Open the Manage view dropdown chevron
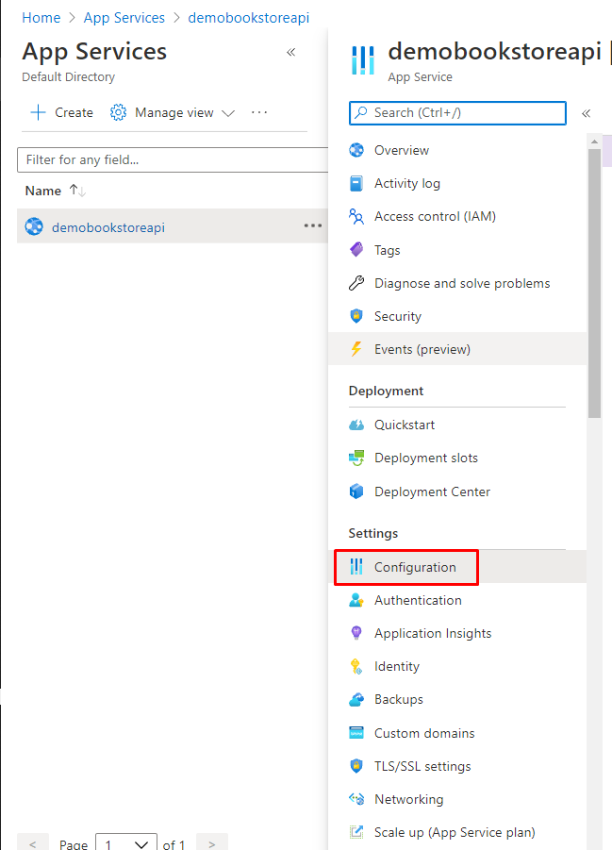The height and width of the screenshot is (850, 612). tap(228, 113)
